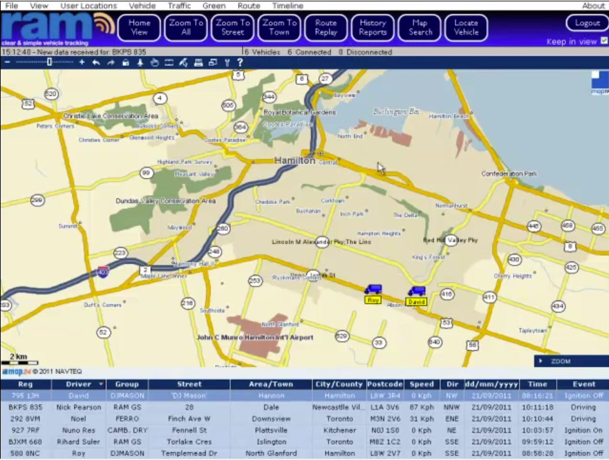The width and height of the screenshot is (609, 460).
Task: Open the Timeline menu
Action: coord(288,6)
